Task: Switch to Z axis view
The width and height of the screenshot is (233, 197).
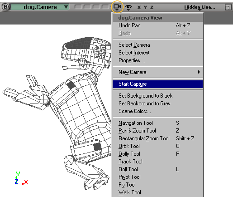Action: click(x=152, y=7)
